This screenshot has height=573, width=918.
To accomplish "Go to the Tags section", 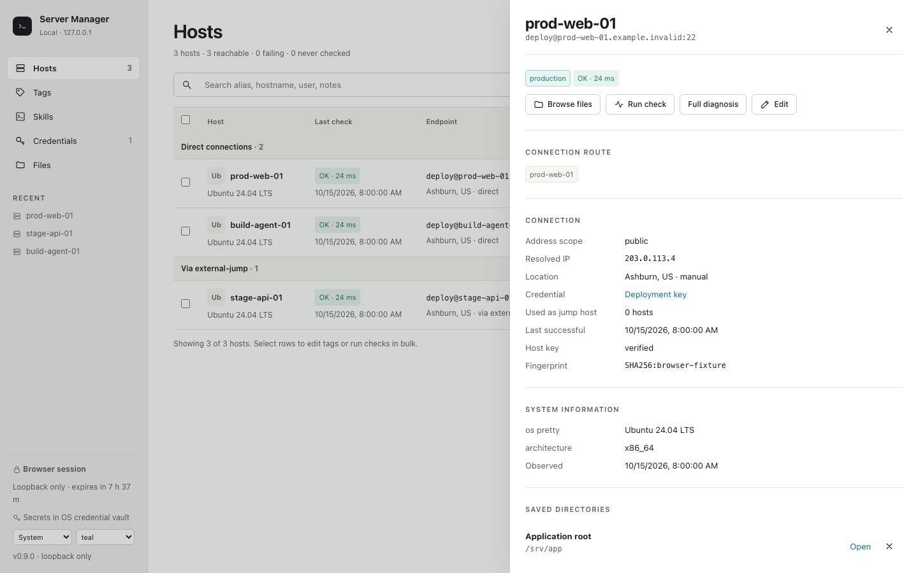I will point(74,92).
